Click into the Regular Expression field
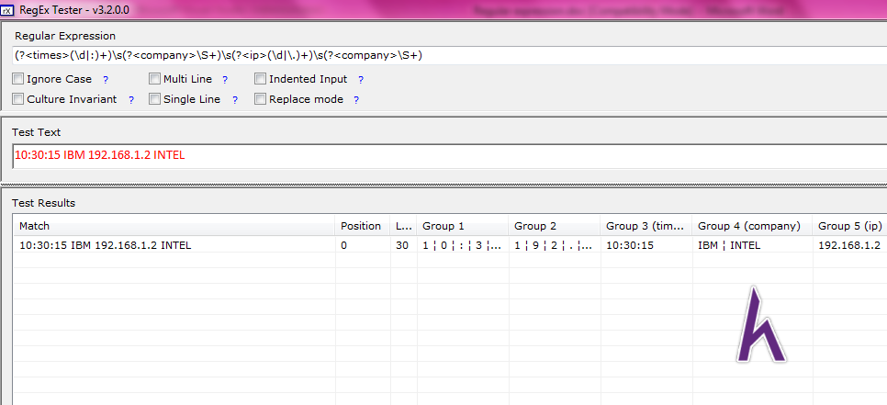This screenshot has width=887, height=405. (449, 55)
